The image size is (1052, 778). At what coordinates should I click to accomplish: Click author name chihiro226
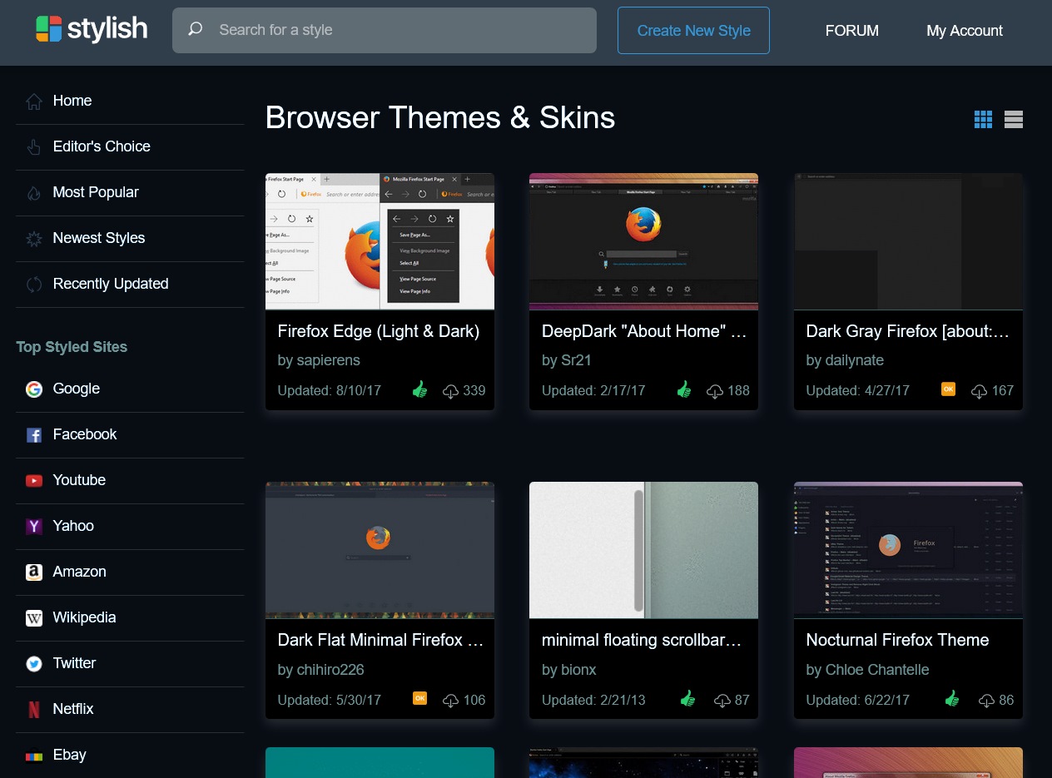[330, 670]
